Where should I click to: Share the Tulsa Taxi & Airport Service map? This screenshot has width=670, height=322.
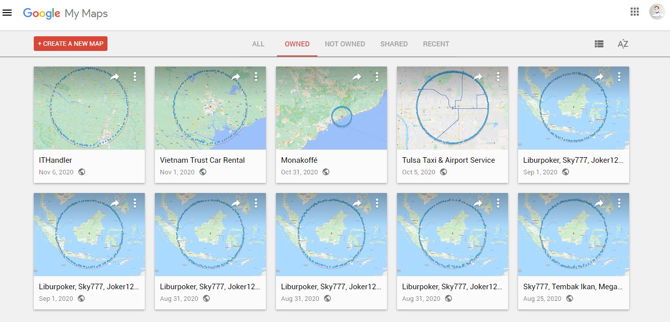tap(478, 77)
